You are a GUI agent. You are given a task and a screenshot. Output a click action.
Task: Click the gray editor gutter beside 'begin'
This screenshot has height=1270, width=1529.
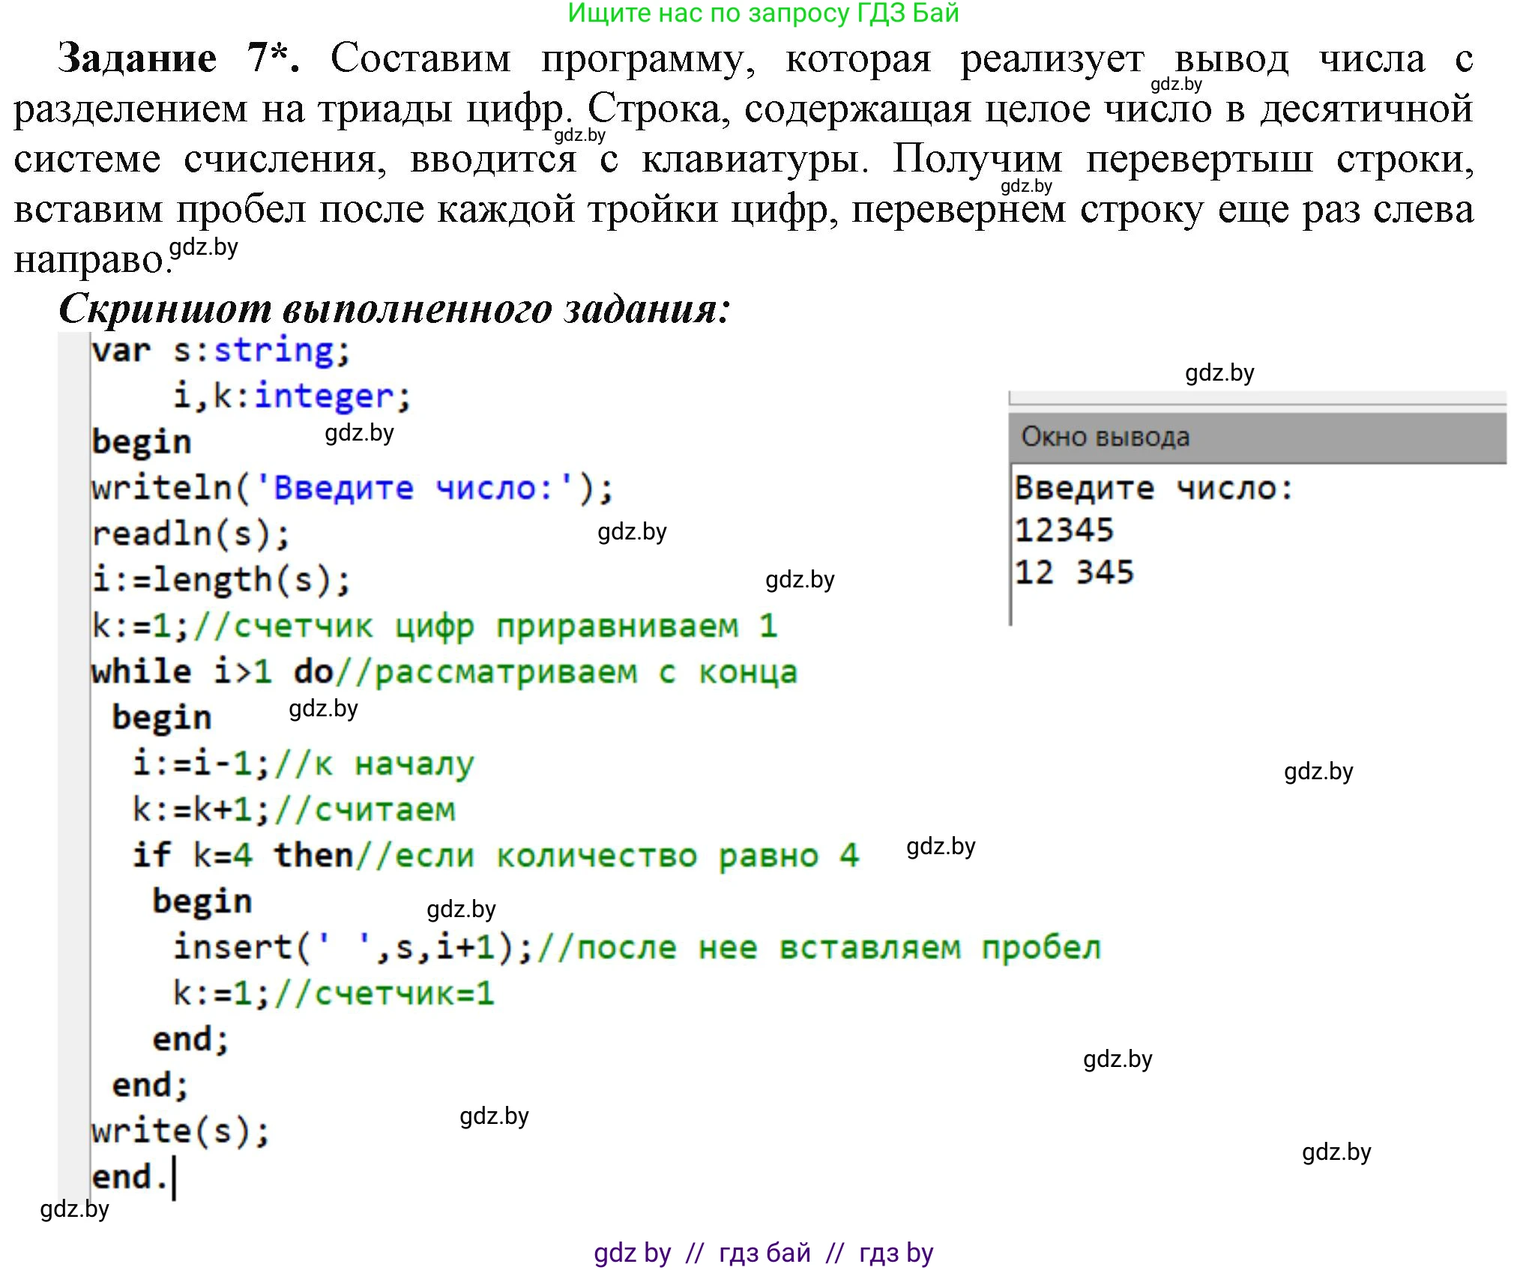(73, 442)
